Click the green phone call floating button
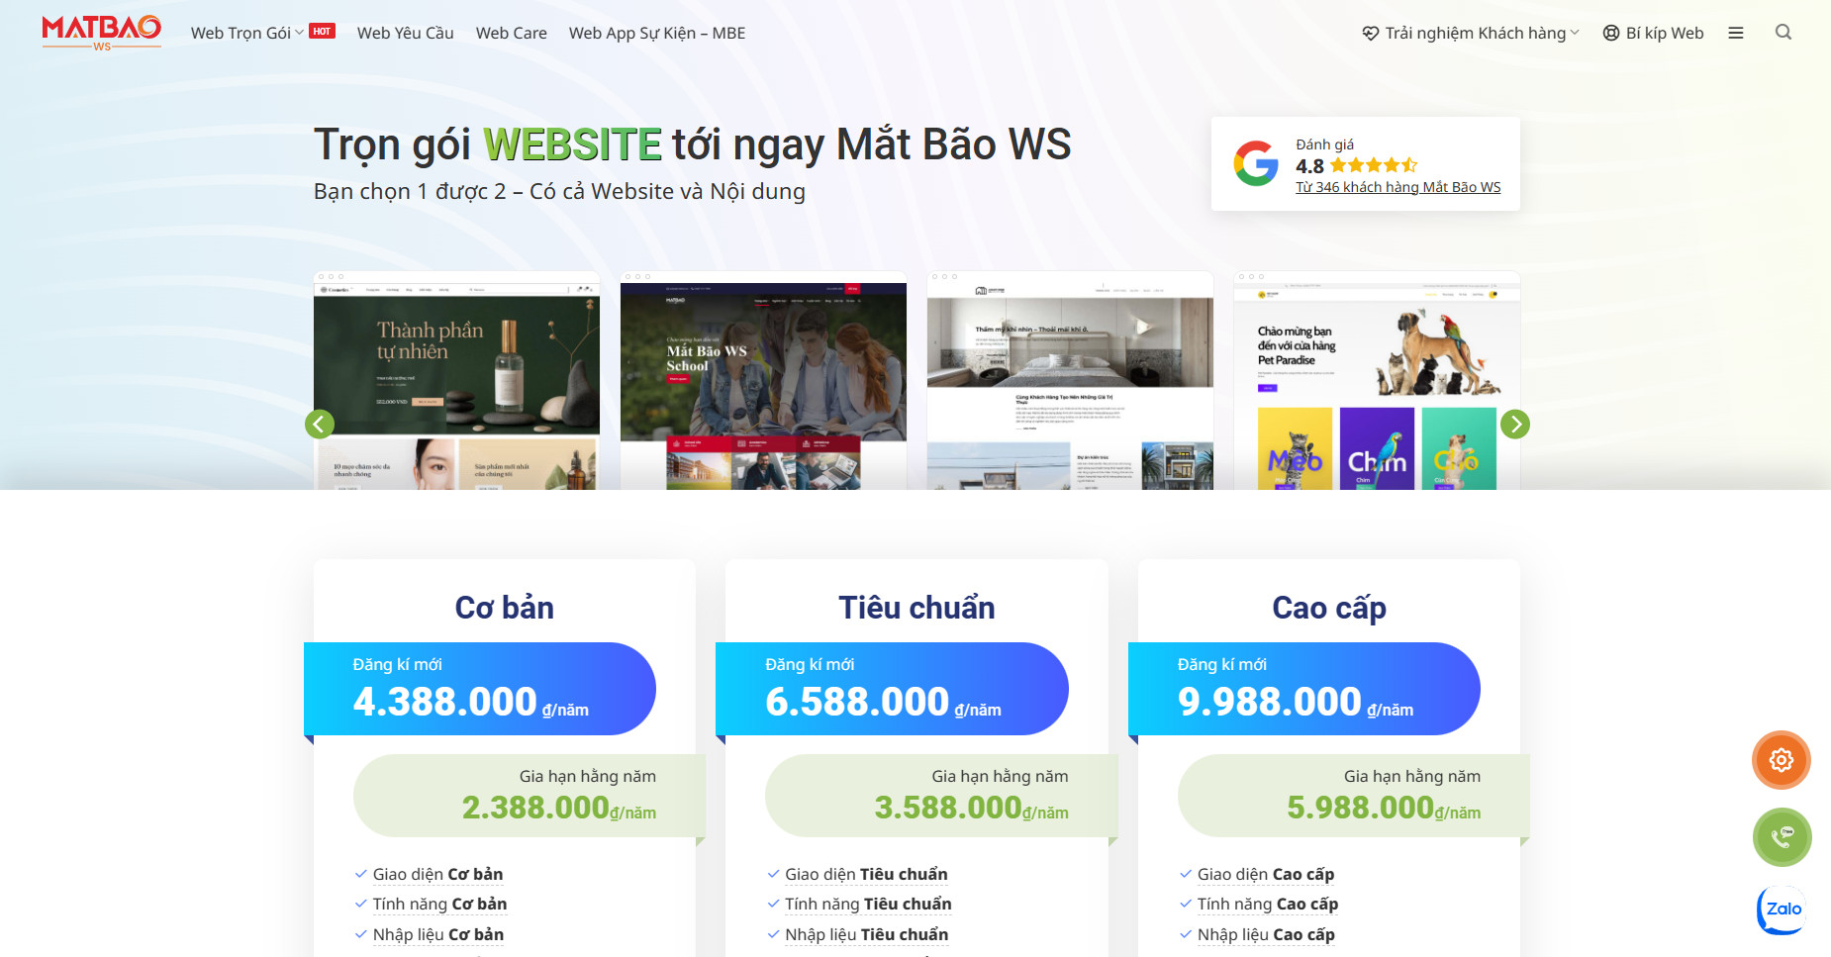 pos(1782,837)
